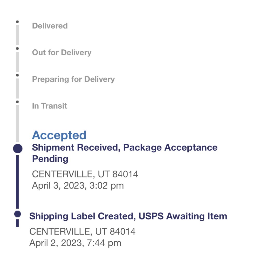
Task: Click Centerville location under Shipping Label Created
Action: tap(83, 231)
